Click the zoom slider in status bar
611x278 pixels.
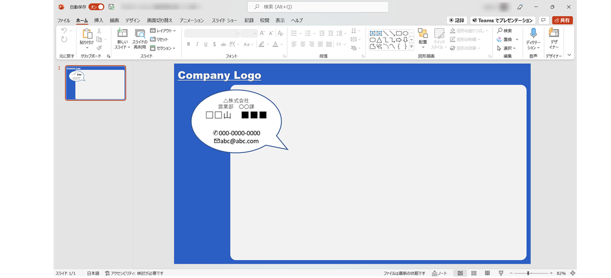point(528,273)
